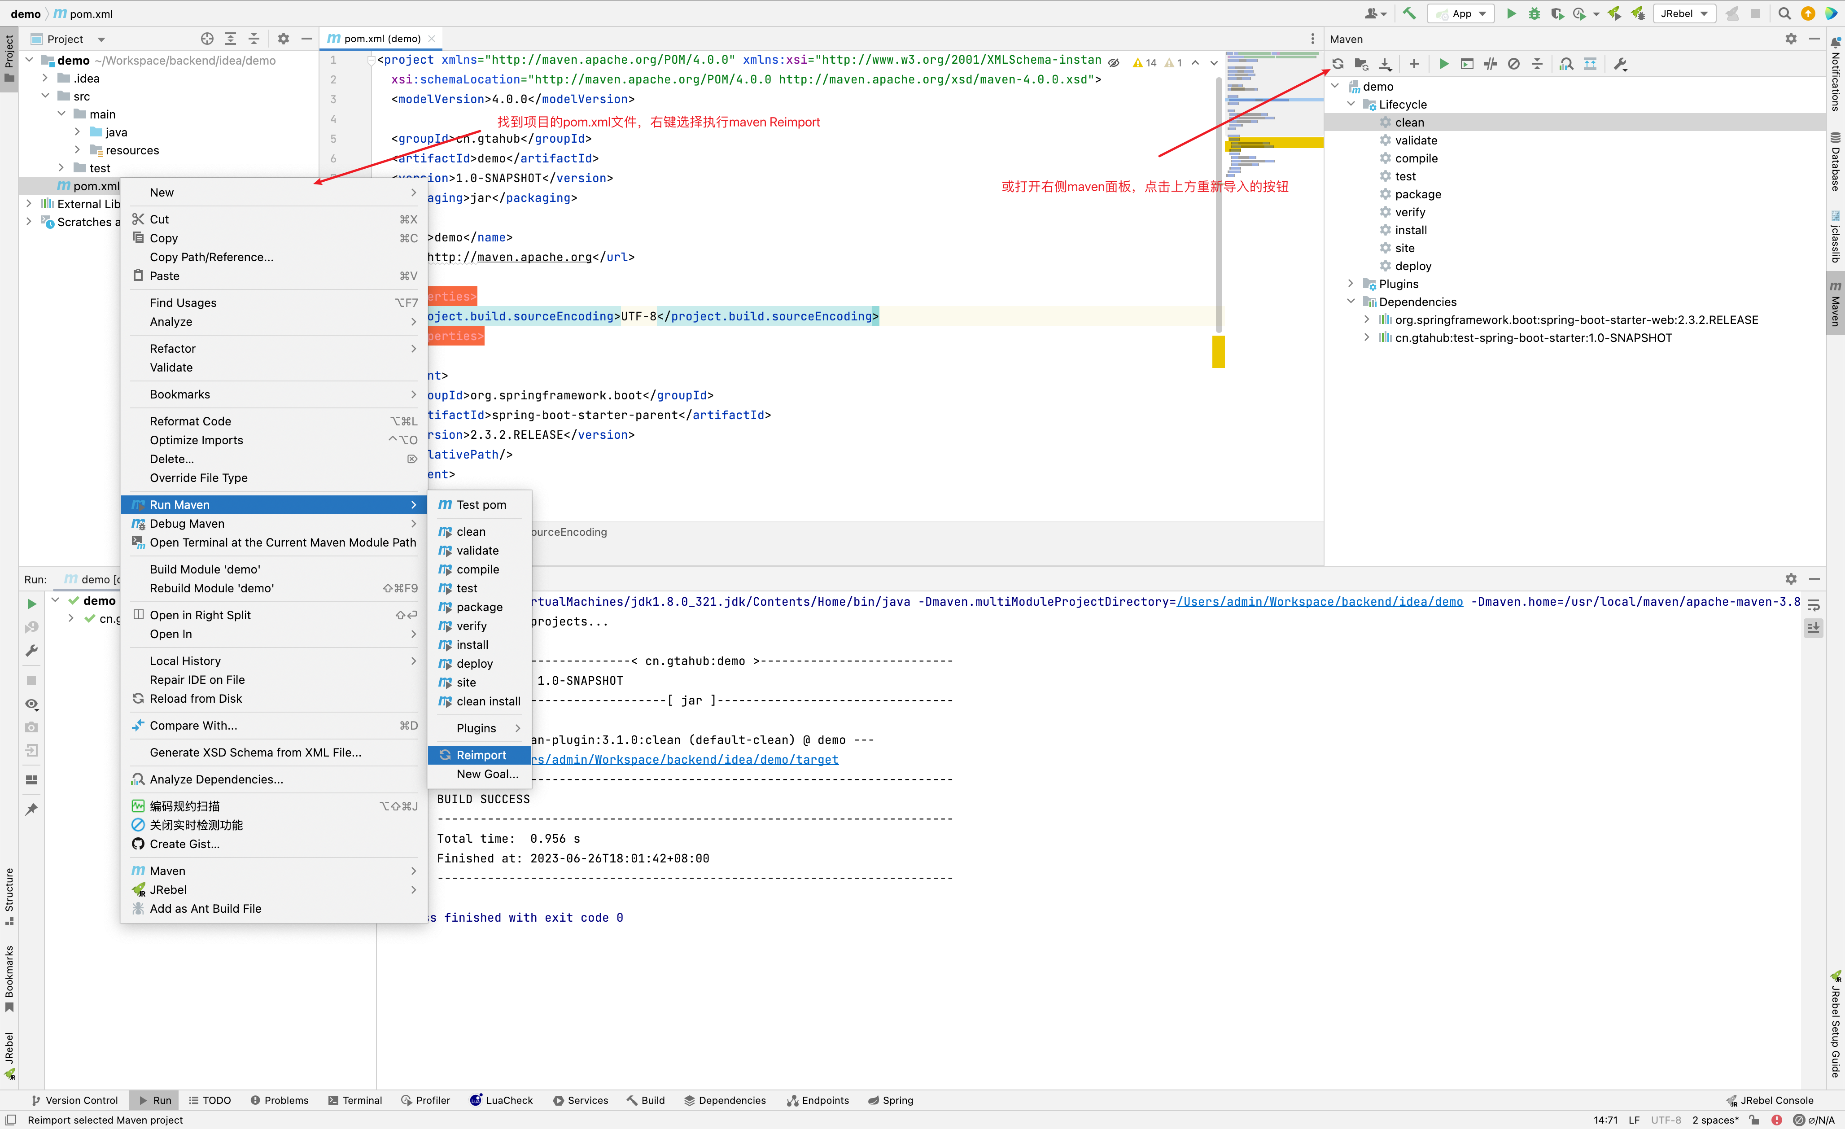Screen dimensions: 1845x1129
Task: Click the orange IDE update arrow icon
Action: pos(1808,13)
